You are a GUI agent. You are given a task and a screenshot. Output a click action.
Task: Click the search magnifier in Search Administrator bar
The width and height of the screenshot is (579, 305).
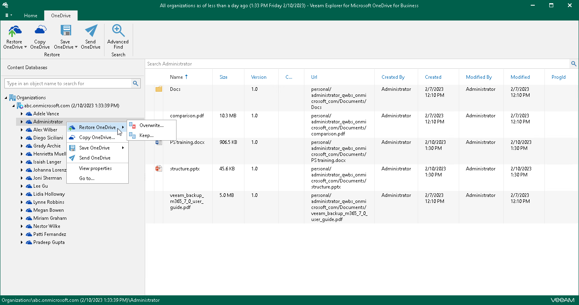tap(574, 63)
